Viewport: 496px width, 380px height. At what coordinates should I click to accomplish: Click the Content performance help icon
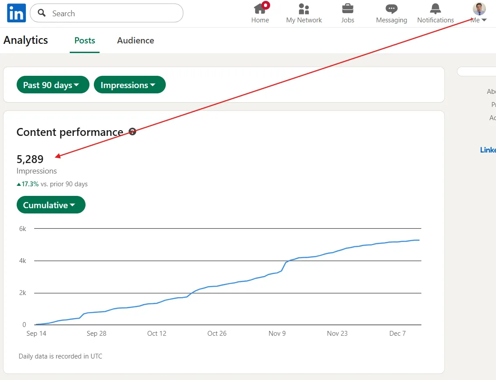point(132,132)
